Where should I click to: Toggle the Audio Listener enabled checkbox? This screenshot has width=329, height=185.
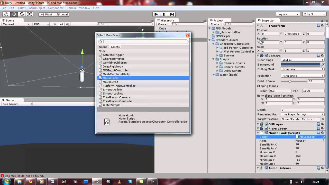pos(266,168)
